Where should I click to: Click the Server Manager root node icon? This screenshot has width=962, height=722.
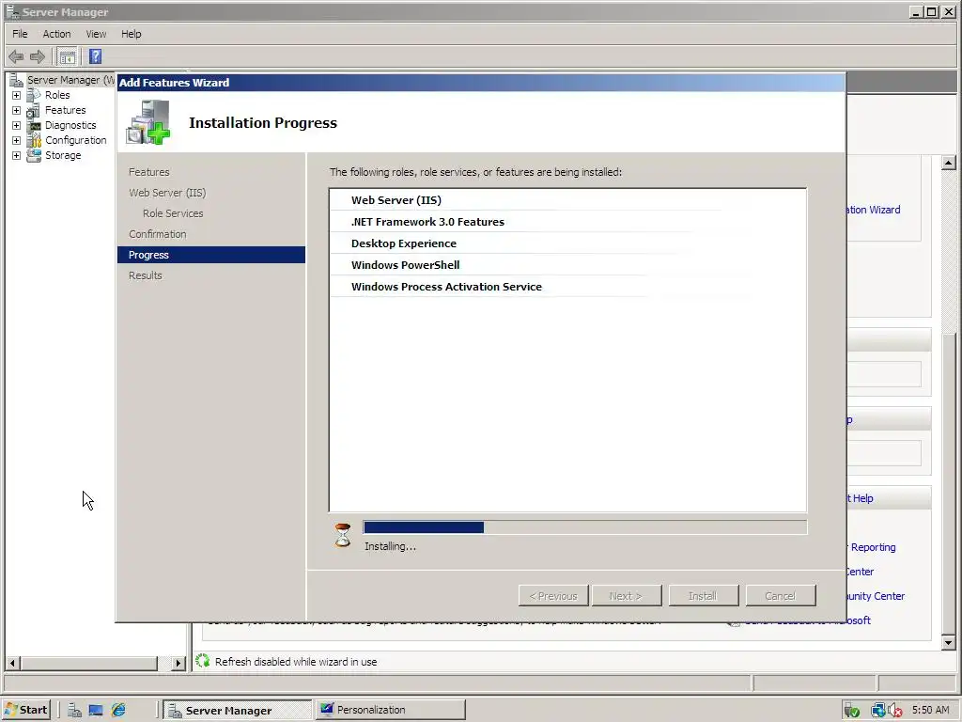click(17, 80)
